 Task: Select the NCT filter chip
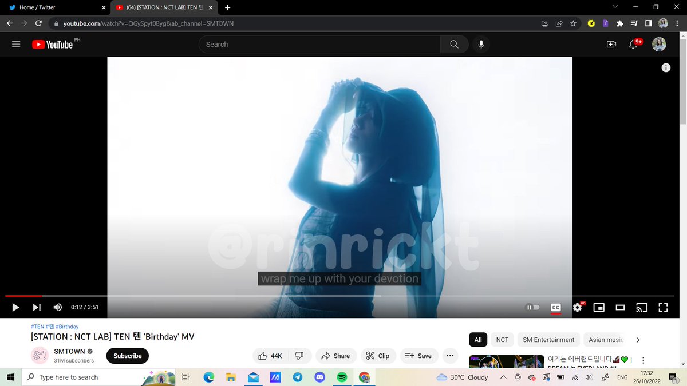[502, 340]
